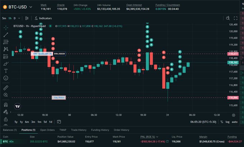The height and width of the screenshot is (147, 244).
Task: Select the trend line drawing tool
Action: 6,35
